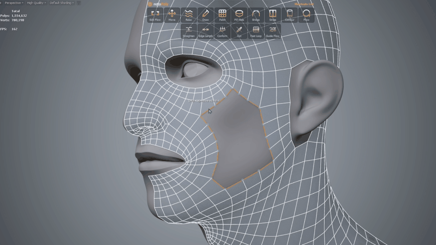Click the Fill Hole tool
The width and height of the screenshot is (436, 245).
[239, 15]
